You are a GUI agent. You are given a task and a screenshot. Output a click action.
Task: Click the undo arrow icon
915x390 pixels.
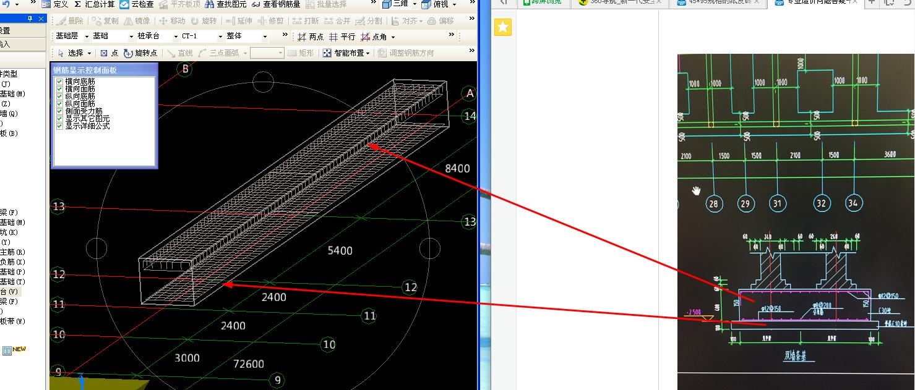(x=5, y=4)
